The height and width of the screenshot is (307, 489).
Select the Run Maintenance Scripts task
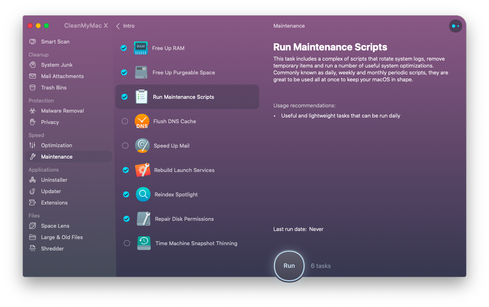click(187, 97)
